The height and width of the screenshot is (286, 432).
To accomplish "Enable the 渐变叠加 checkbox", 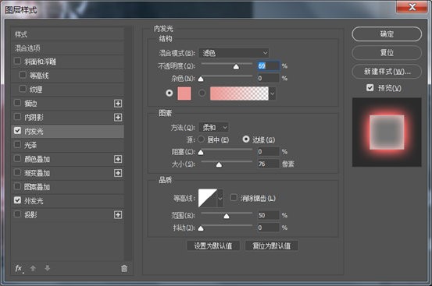I will 17,173.
